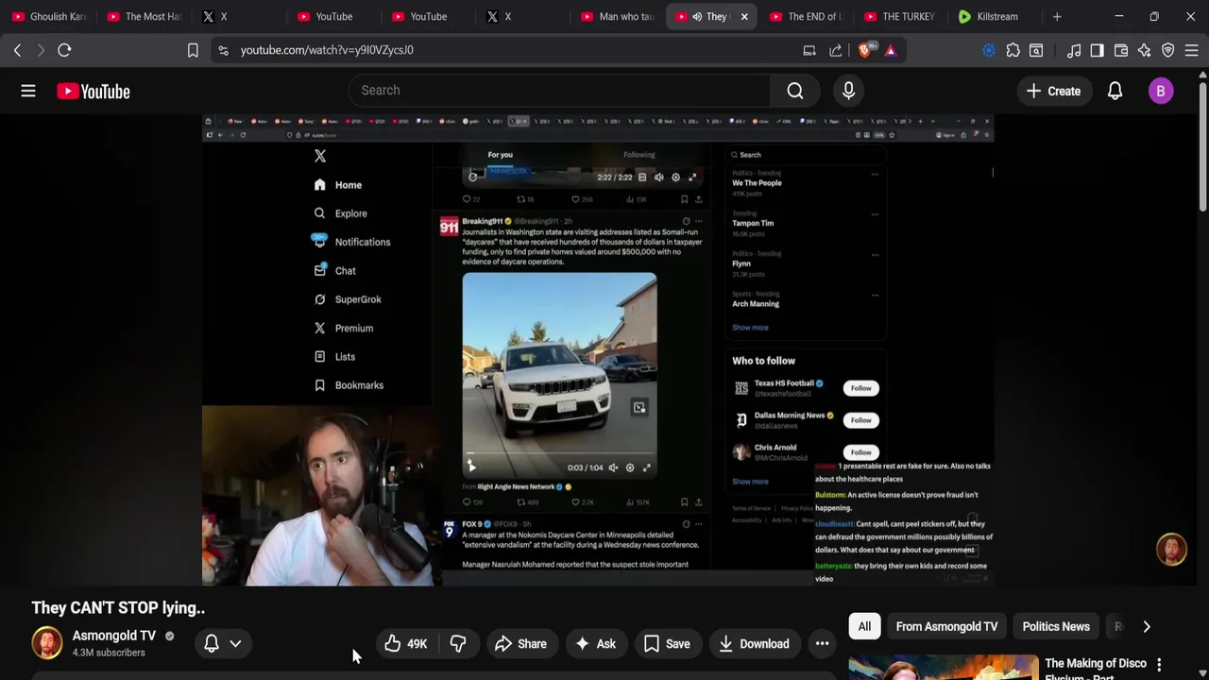Open Brave VPN shield icon

click(x=1168, y=50)
